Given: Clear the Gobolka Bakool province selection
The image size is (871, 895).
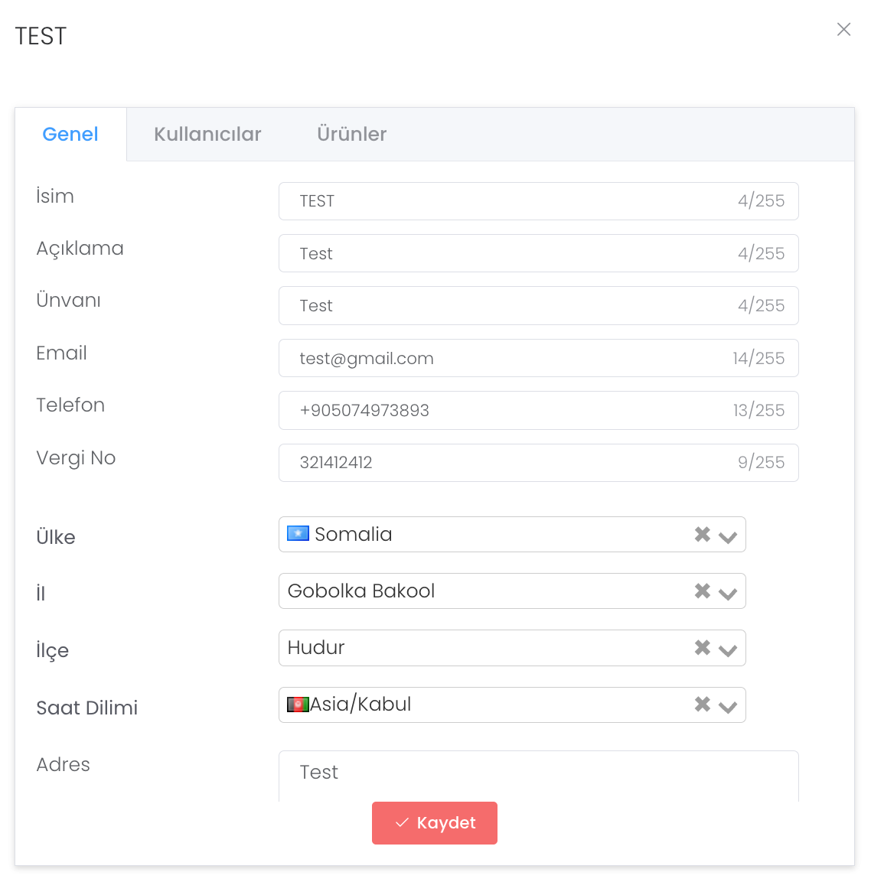Looking at the screenshot, I should [x=702, y=591].
